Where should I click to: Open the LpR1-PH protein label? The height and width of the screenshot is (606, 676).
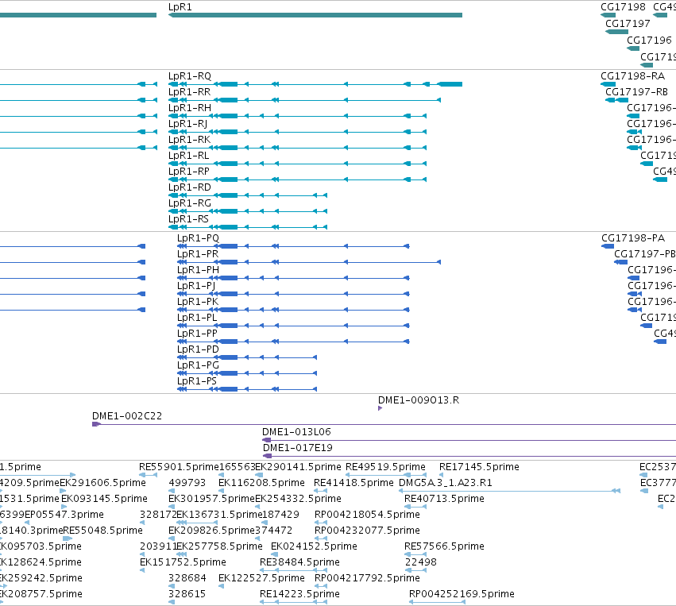[199, 270]
